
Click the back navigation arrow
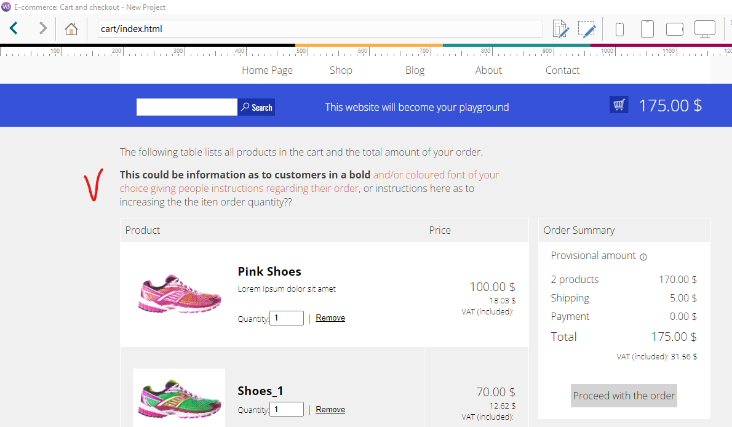[14, 28]
